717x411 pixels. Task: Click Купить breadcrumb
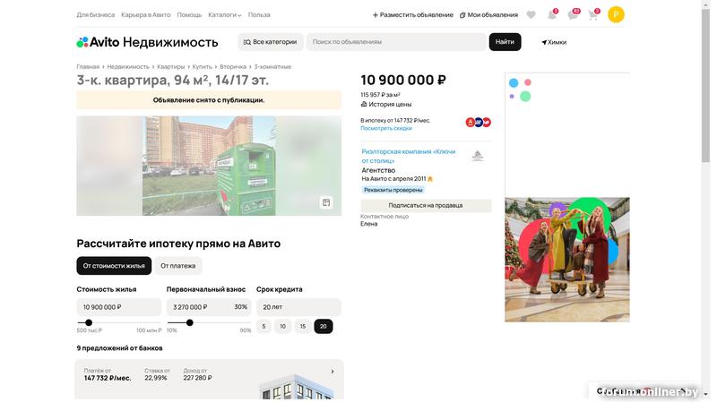coord(203,66)
